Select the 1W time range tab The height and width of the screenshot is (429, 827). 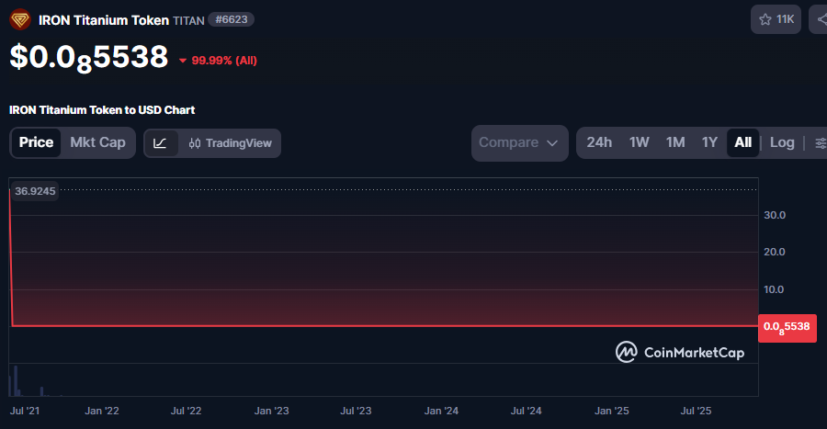pos(640,142)
